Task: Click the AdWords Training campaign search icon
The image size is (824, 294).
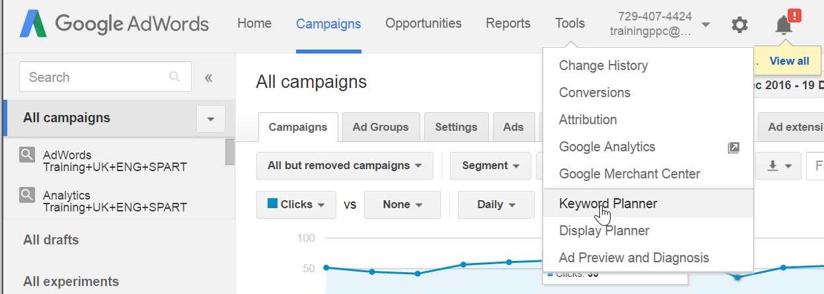Action: (x=27, y=155)
